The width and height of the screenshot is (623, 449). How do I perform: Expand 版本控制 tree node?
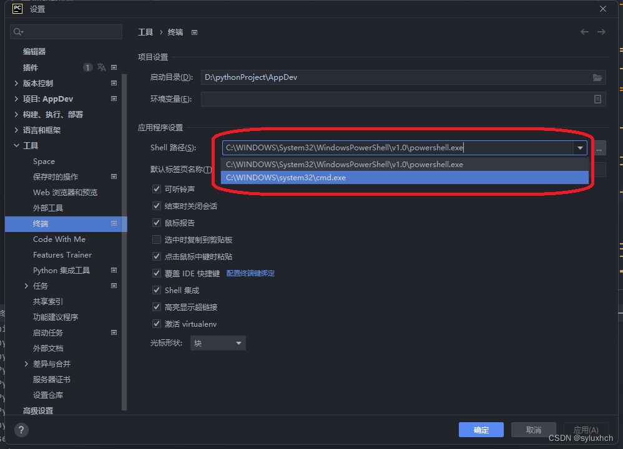click(x=16, y=83)
